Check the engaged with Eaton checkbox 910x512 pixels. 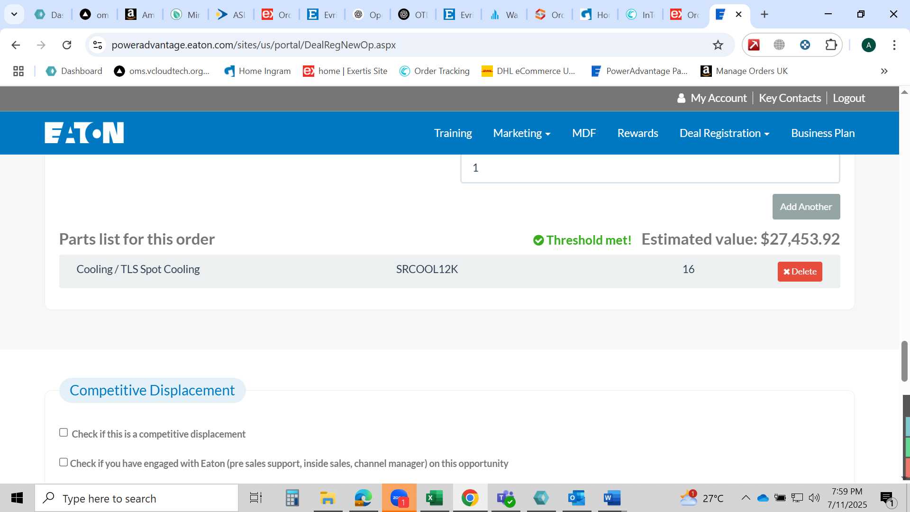point(64,462)
